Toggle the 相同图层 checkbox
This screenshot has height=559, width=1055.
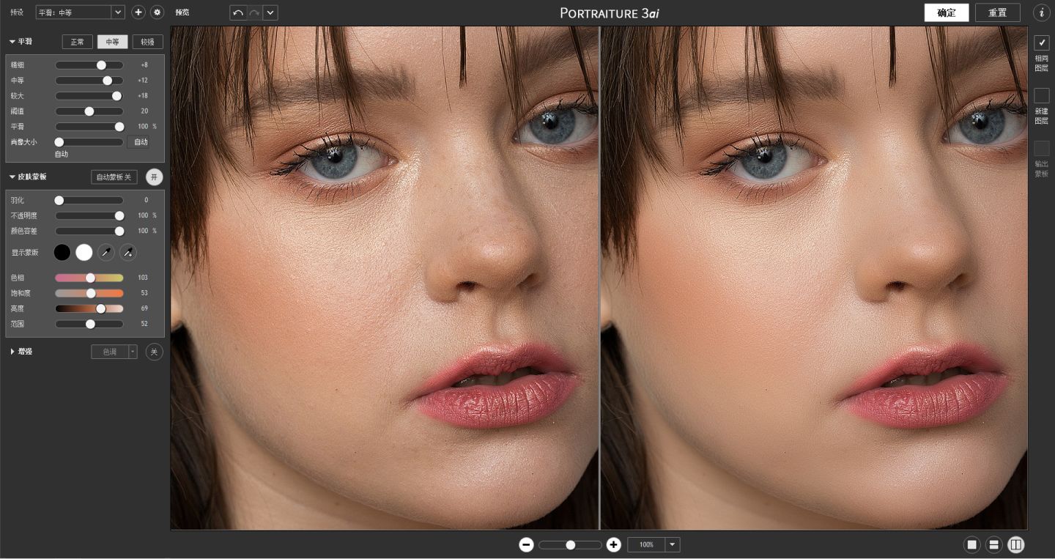coord(1041,42)
